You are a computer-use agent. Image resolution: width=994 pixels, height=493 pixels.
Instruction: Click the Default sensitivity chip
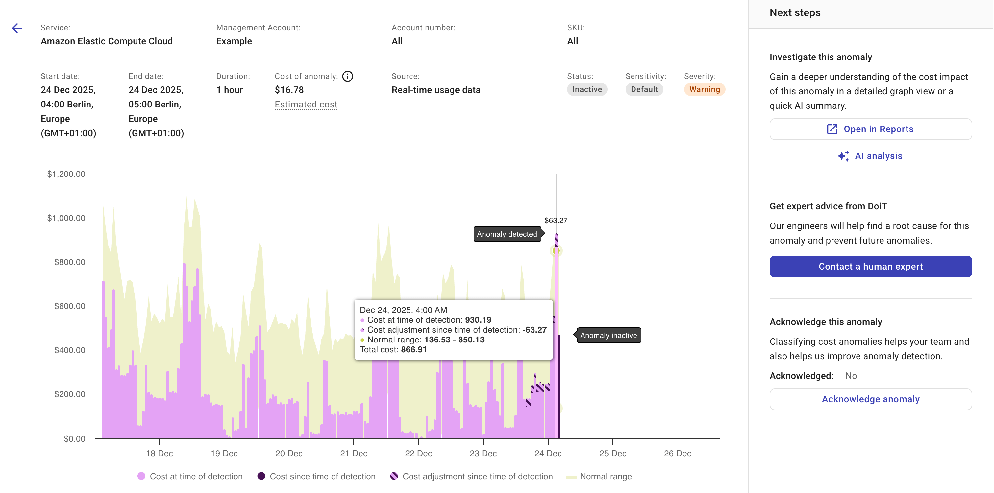644,89
